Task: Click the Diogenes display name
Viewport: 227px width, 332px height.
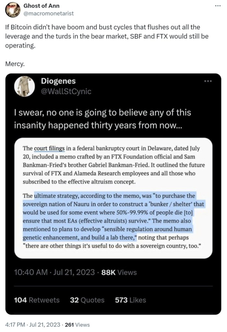Action: [x=58, y=81]
